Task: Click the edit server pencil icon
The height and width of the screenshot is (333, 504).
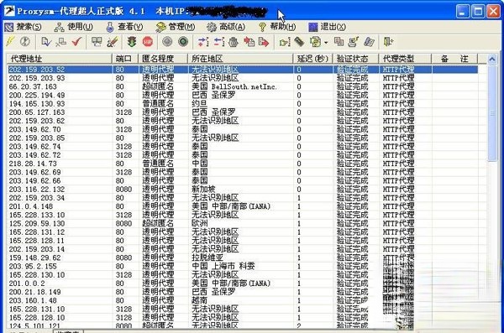Action: coord(354,42)
